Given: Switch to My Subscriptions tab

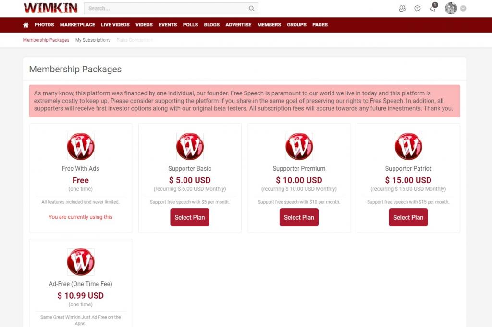Looking at the screenshot, I should (x=93, y=40).
